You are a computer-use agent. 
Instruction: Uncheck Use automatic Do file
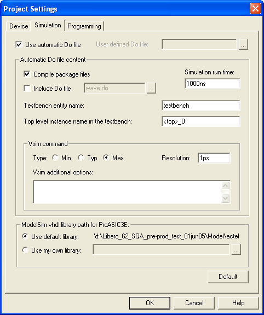19,44
